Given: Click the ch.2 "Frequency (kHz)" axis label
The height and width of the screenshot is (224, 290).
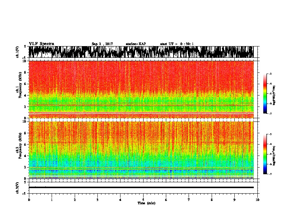Looking at the screenshot, I should pyautogui.click(x=20, y=146).
